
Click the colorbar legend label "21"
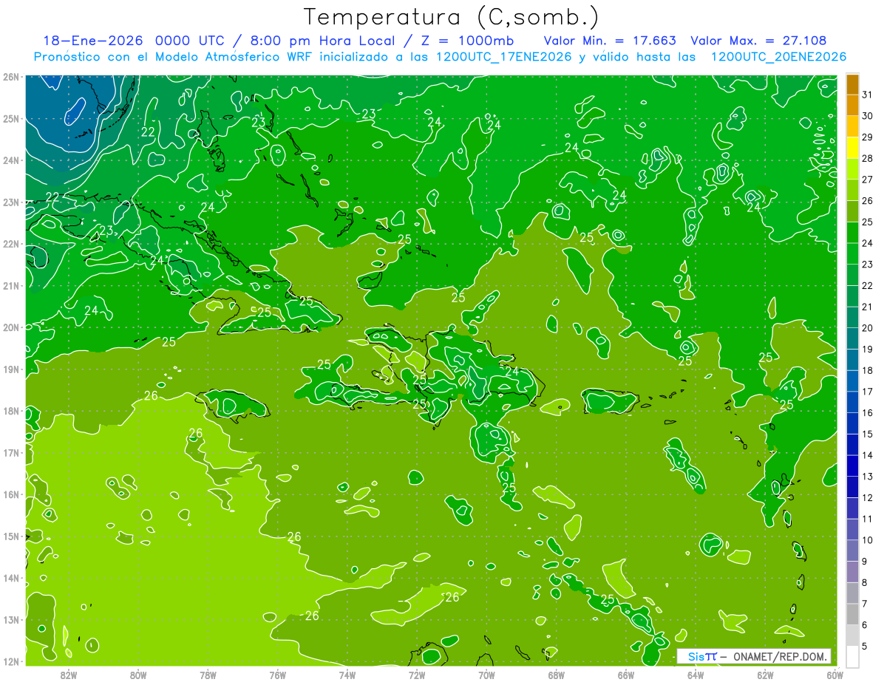(868, 307)
